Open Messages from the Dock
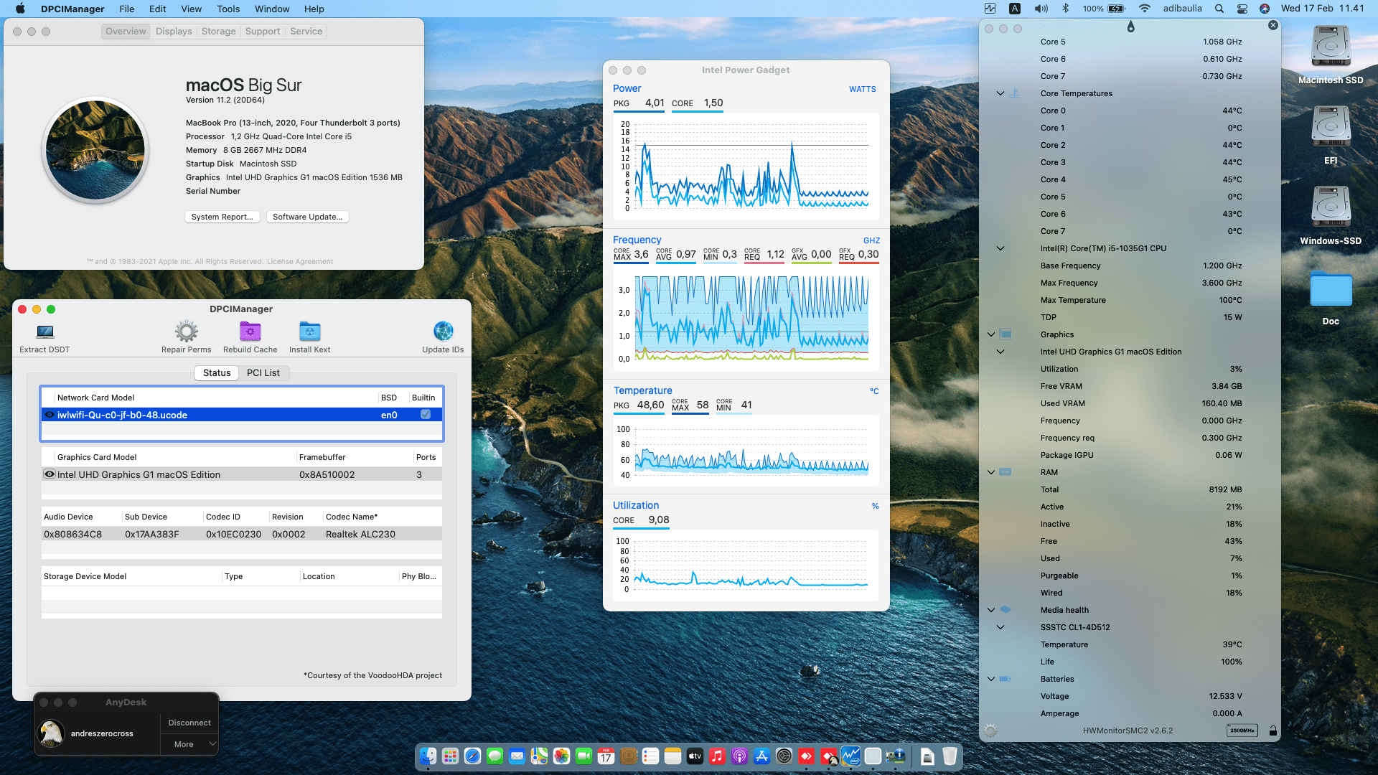1378x775 pixels. coord(495,756)
